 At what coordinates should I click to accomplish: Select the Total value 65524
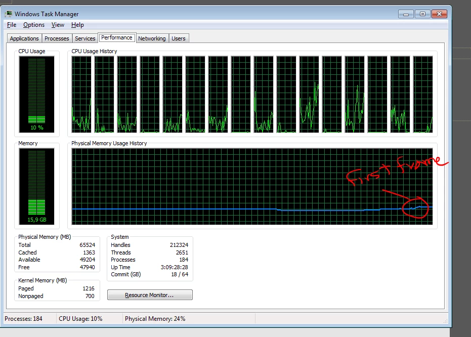click(x=87, y=245)
